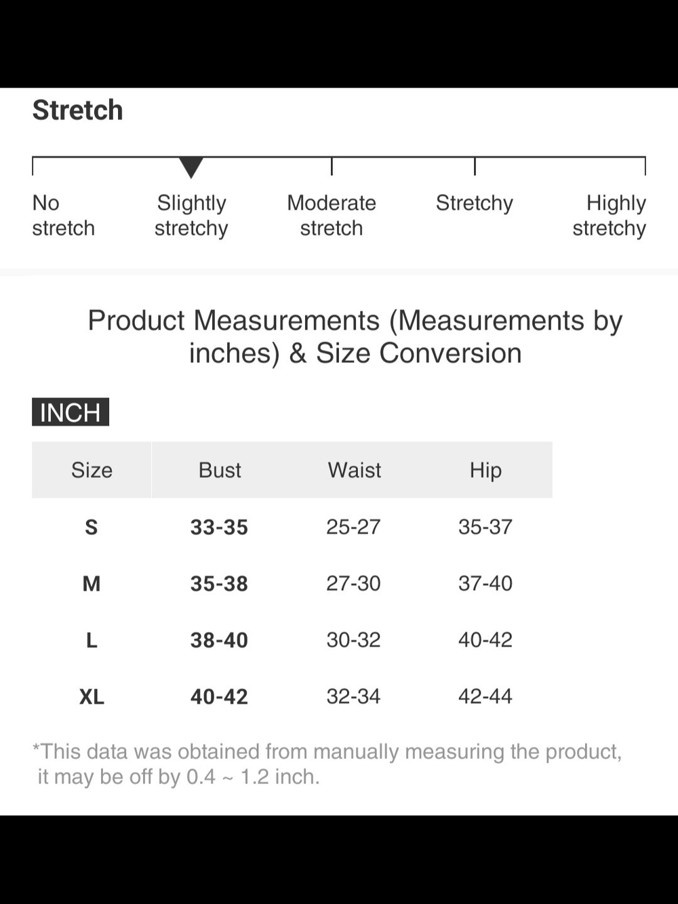This screenshot has height=904, width=678.
Task: Click the Hip column header
Action: point(485,470)
